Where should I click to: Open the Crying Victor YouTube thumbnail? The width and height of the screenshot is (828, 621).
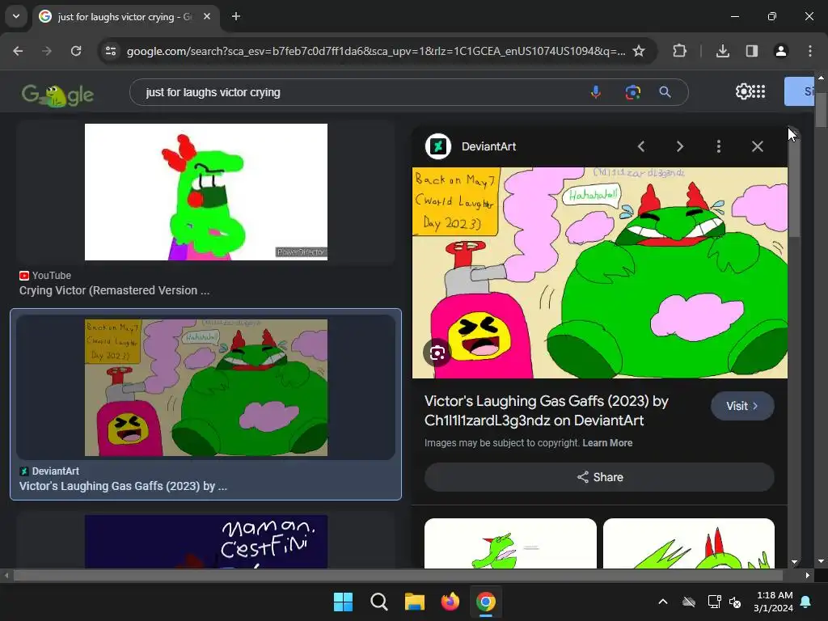coord(206,192)
